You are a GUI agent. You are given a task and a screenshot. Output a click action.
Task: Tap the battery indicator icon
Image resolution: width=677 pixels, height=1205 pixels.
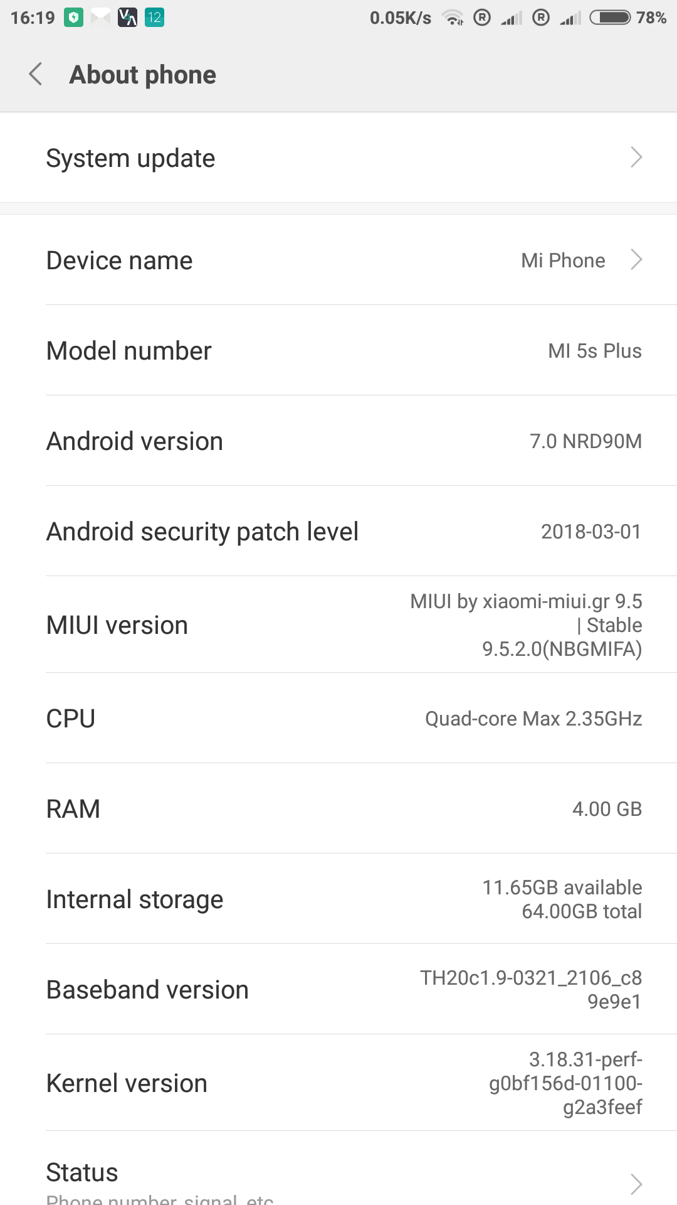(x=610, y=18)
